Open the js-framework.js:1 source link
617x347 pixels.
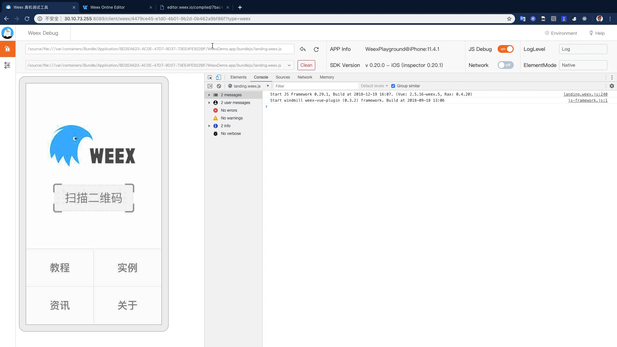(x=588, y=100)
